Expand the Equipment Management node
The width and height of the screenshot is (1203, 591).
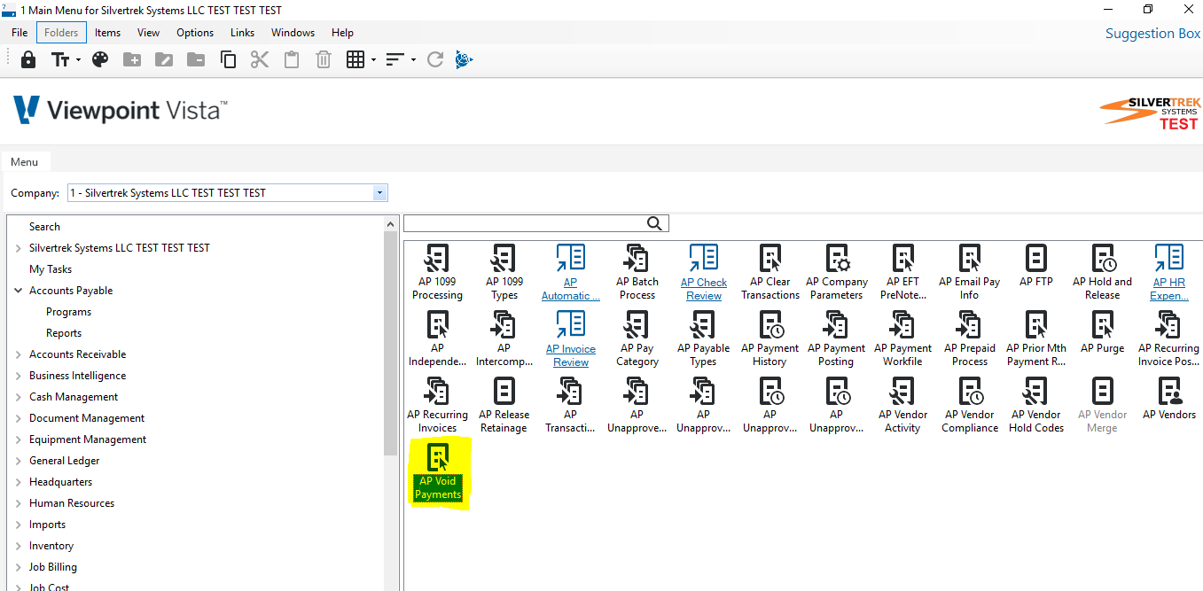tap(18, 439)
